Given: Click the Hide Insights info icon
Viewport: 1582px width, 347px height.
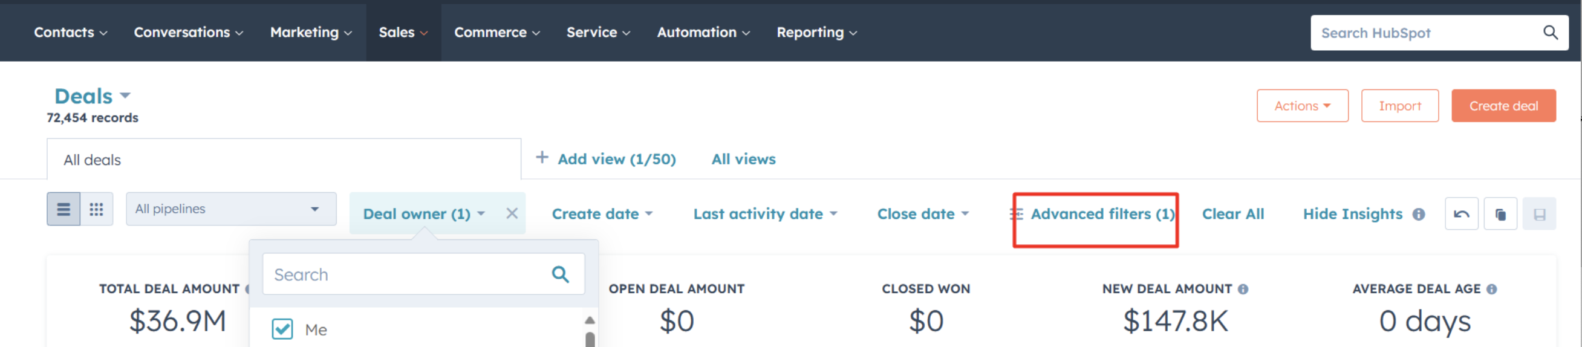Looking at the screenshot, I should tap(1418, 215).
